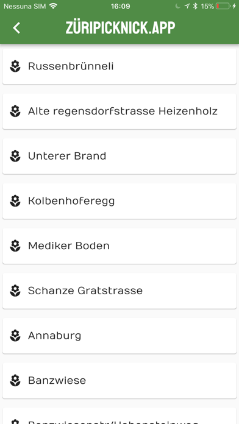Tap the battery indicator in status bar

[x=223, y=6]
